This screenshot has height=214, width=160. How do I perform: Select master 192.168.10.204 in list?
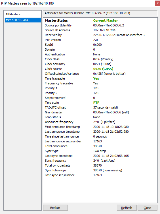pyautogui.click(x=23, y=20)
